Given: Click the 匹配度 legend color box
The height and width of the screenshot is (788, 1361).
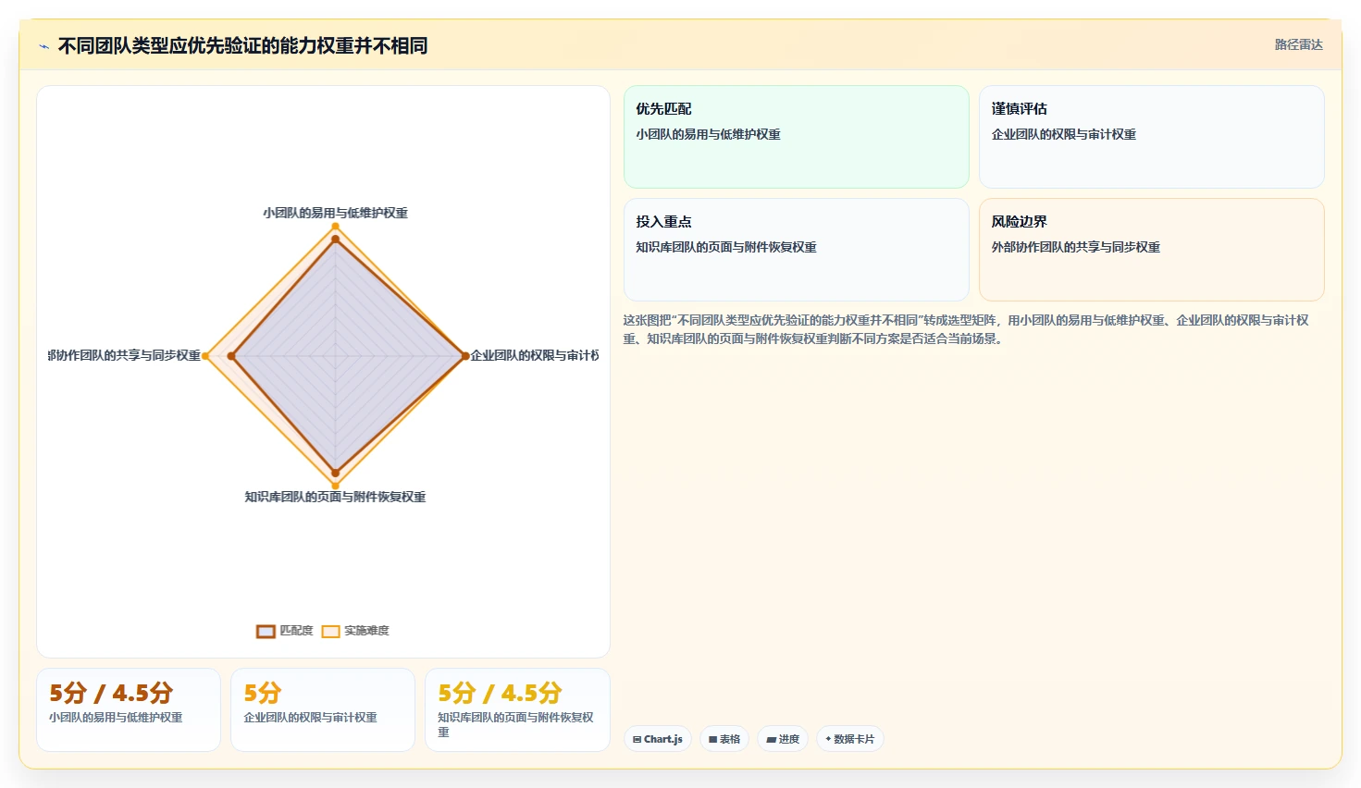Looking at the screenshot, I should (x=266, y=632).
